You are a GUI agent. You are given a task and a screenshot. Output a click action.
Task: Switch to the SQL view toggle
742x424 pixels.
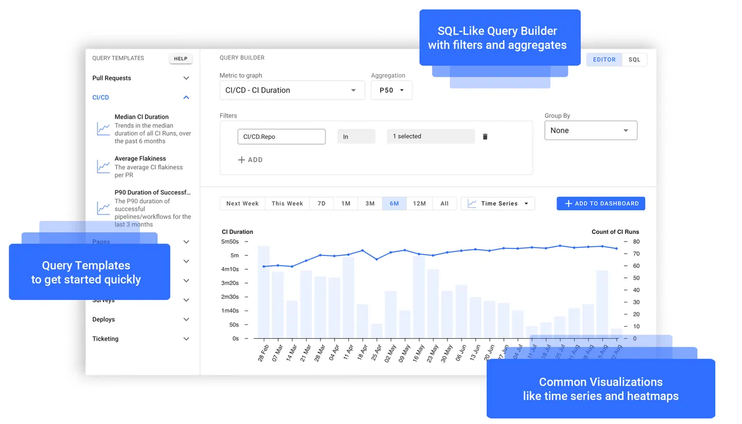(x=634, y=60)
